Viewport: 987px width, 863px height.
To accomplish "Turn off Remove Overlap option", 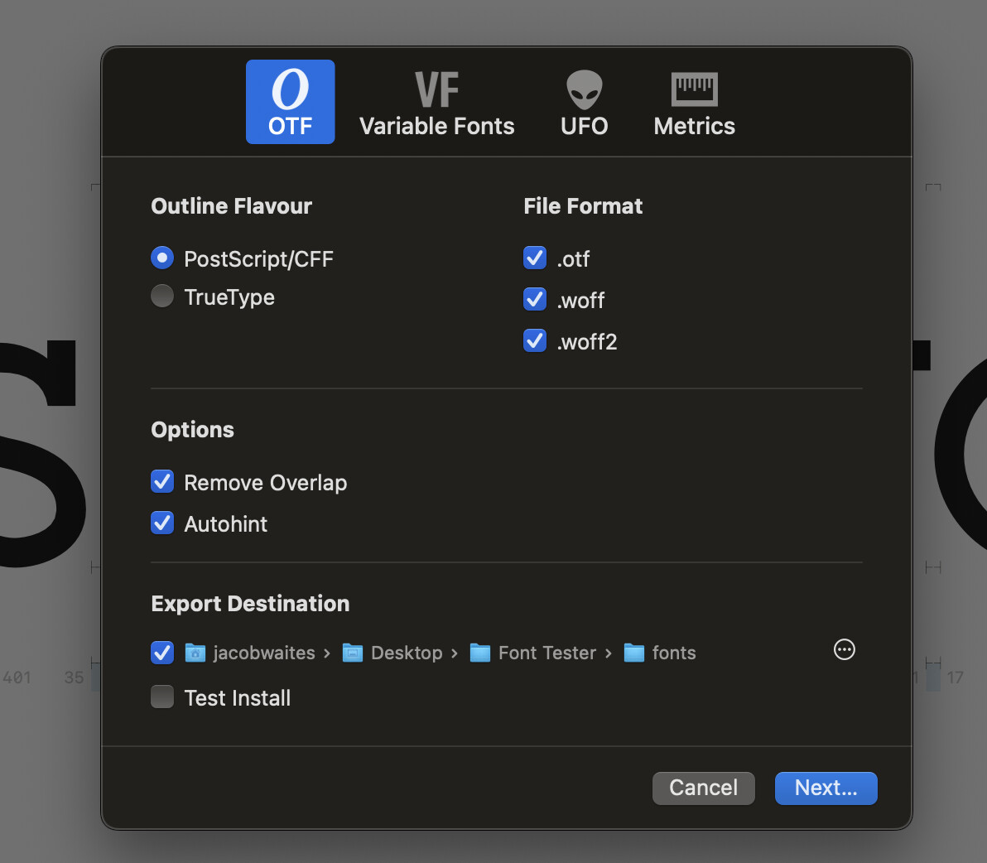I will point(162,482).
